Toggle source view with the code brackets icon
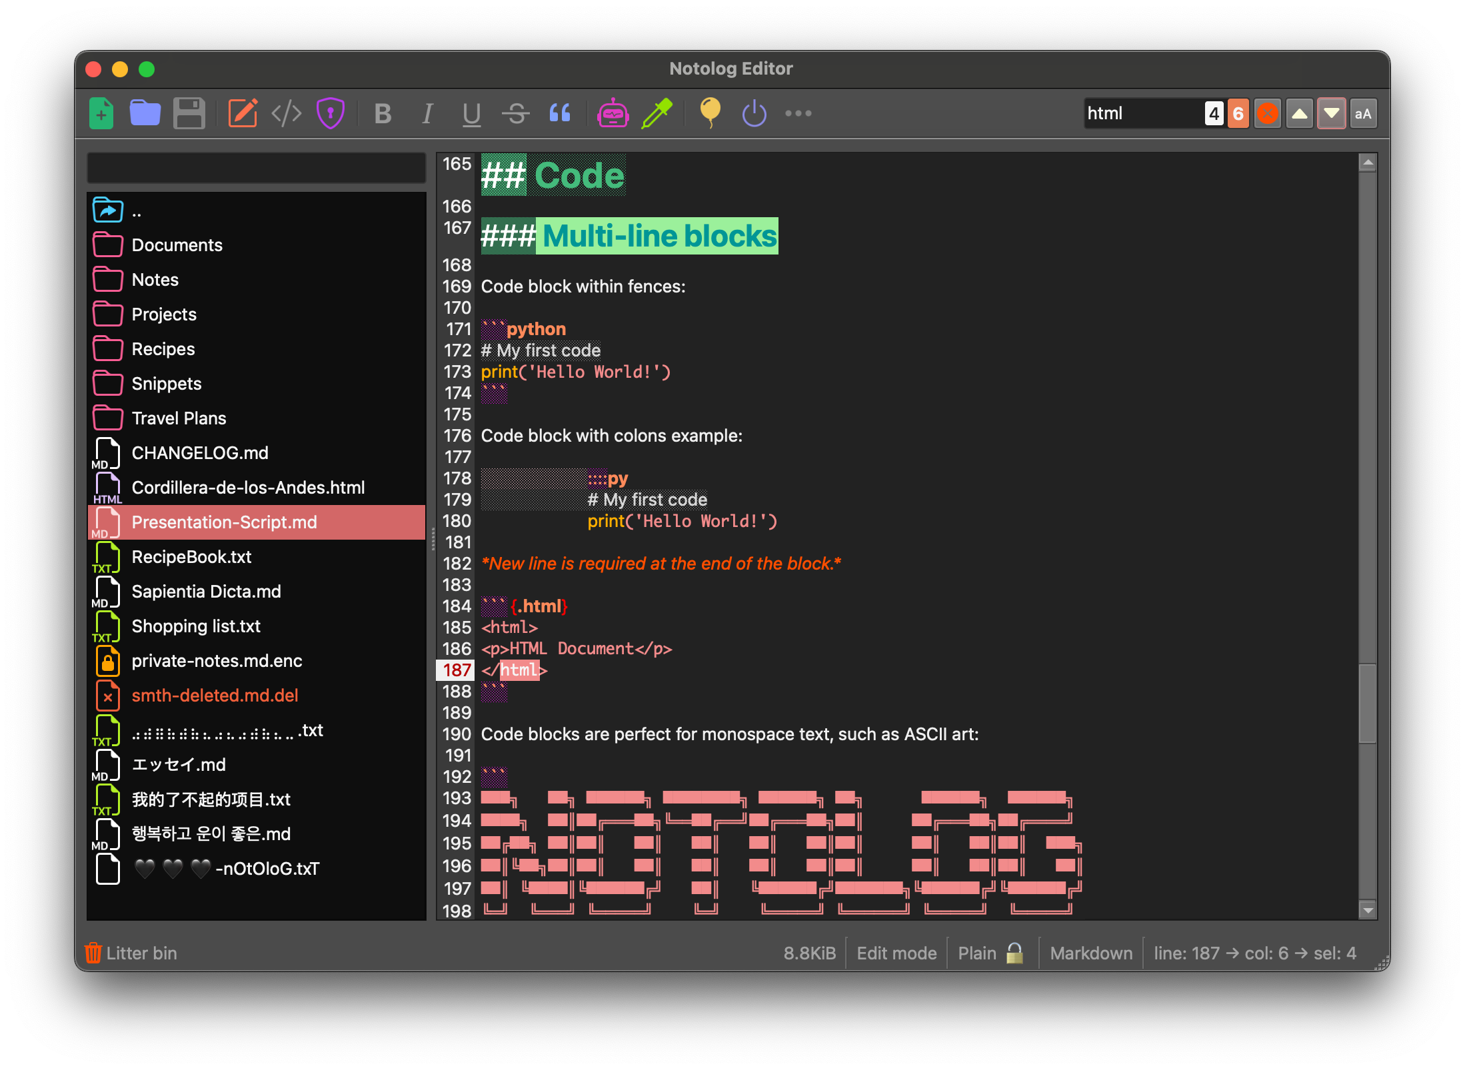The image size is (1465, 1070). click(x=287, y=113)
